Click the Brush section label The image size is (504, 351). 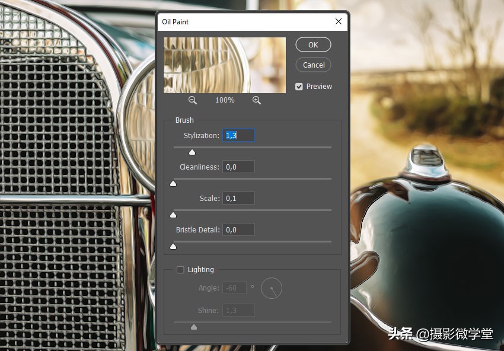pos(184,120)
